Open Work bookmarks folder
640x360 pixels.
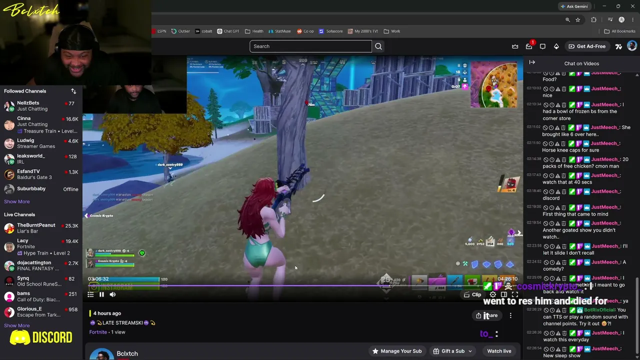point(392,31)
